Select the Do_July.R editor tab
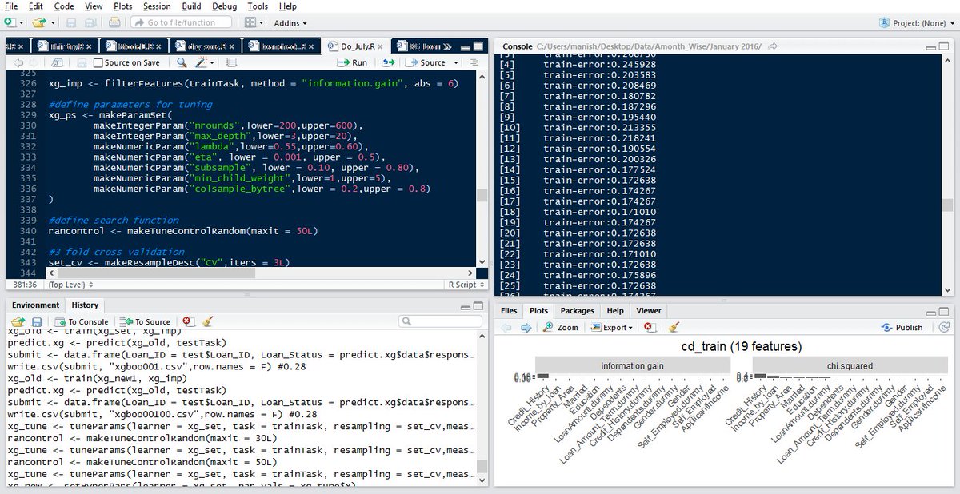Screen dimensions: 960x494 click(x=357, y=46)
